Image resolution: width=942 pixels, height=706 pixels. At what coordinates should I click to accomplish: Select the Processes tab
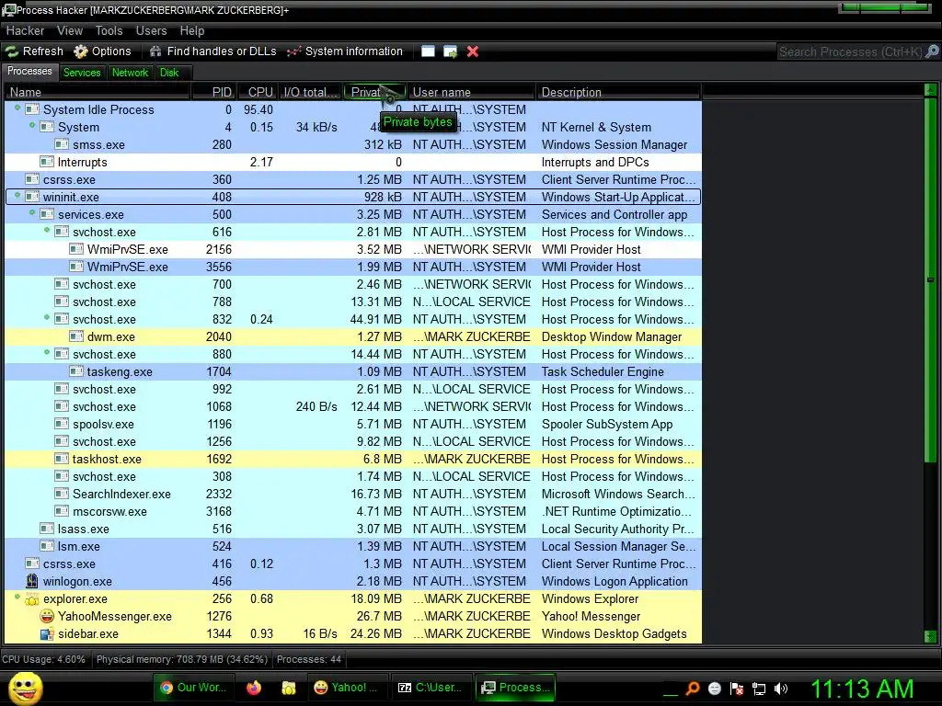click(29, 72)
